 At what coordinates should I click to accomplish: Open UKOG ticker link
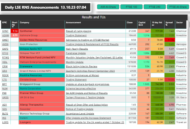click(x=5, y=97)
